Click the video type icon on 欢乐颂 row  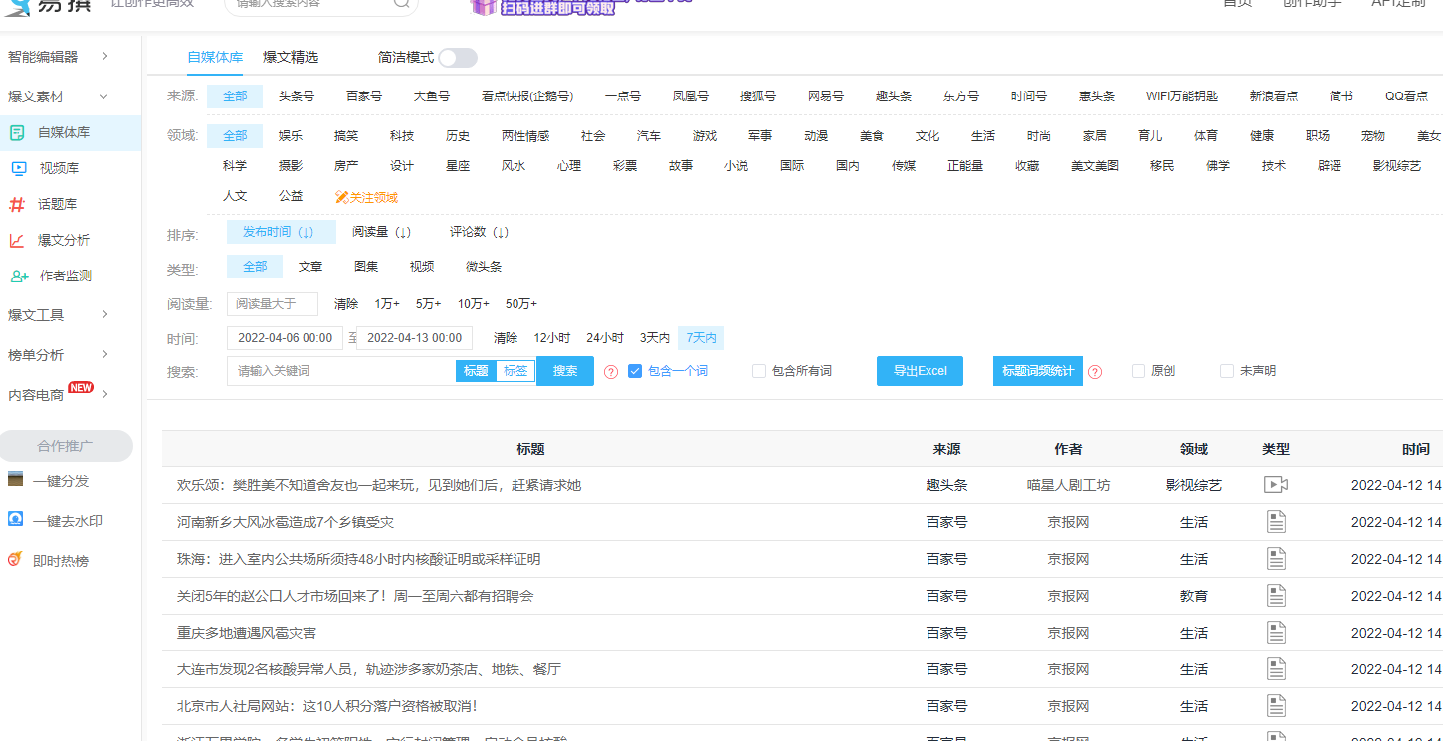(x=1275, y=484)
